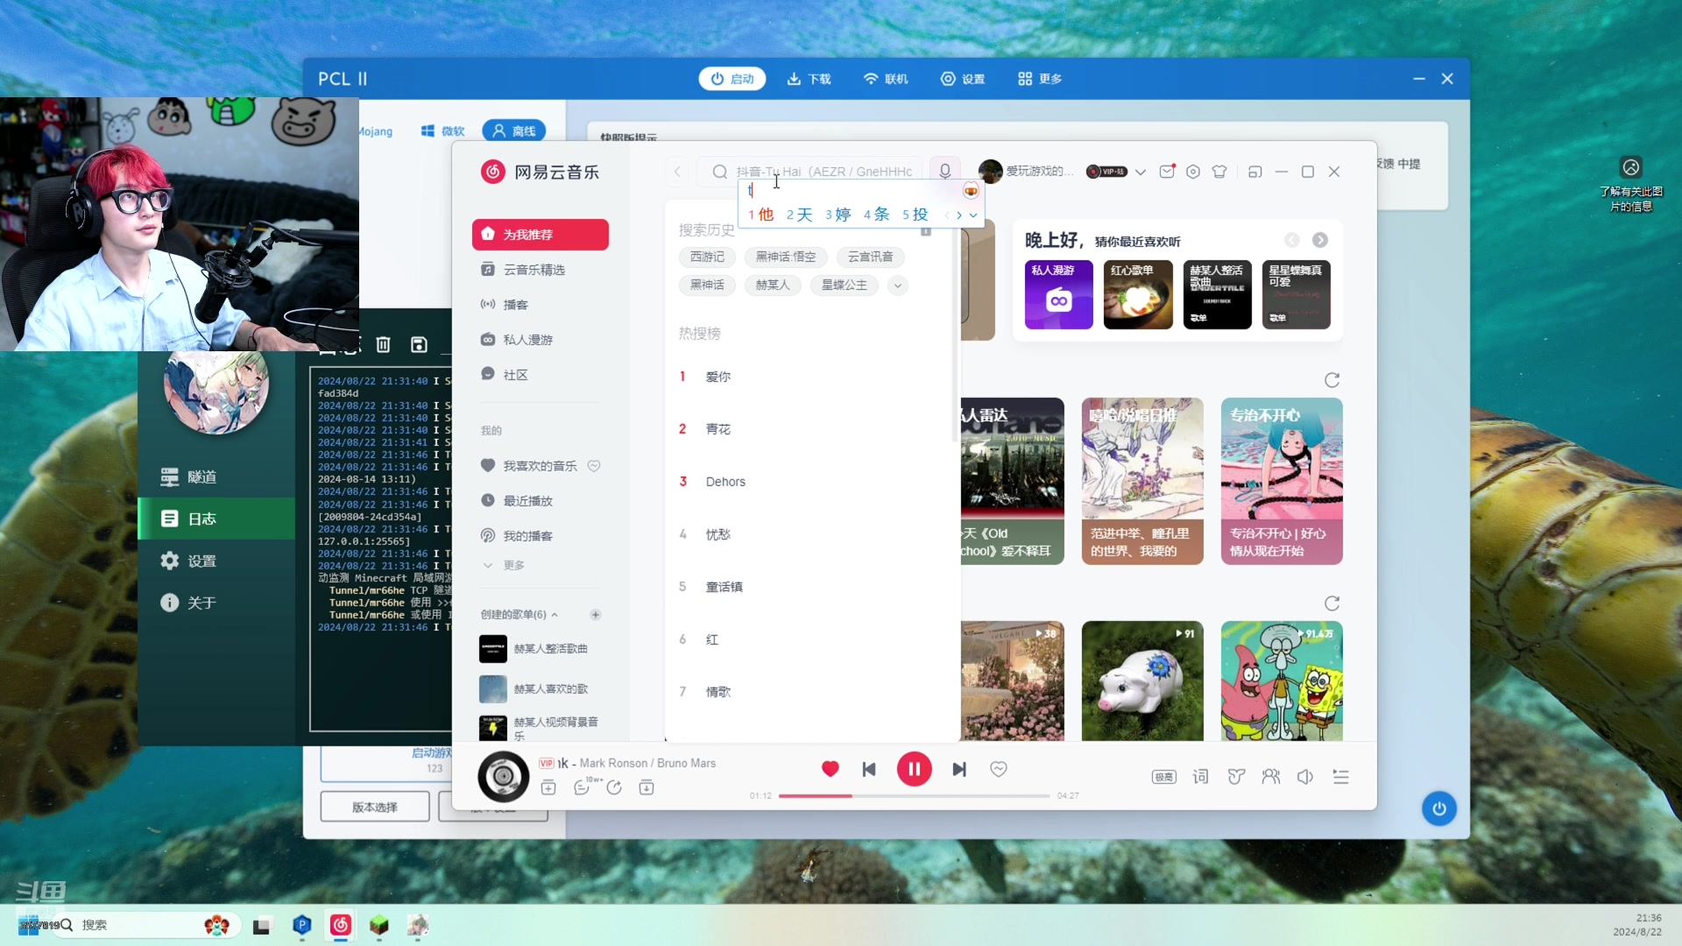Select 日志 in the dark panel
The height and width of the screenshot is (946, 1682).
[217, 519]
